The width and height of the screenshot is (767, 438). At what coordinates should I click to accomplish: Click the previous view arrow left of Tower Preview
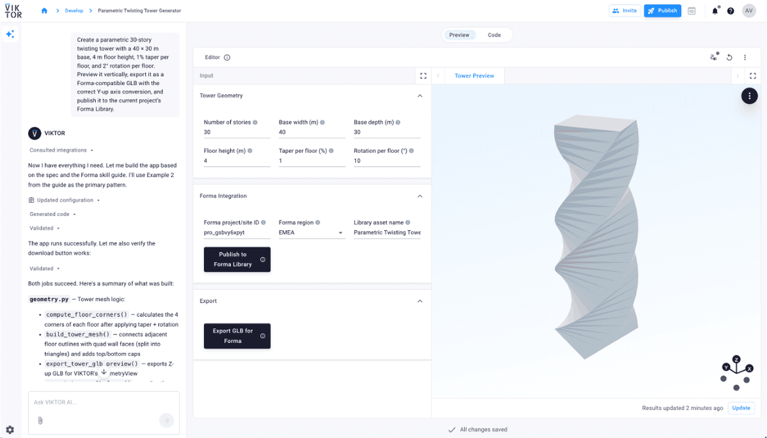(438, 75)
